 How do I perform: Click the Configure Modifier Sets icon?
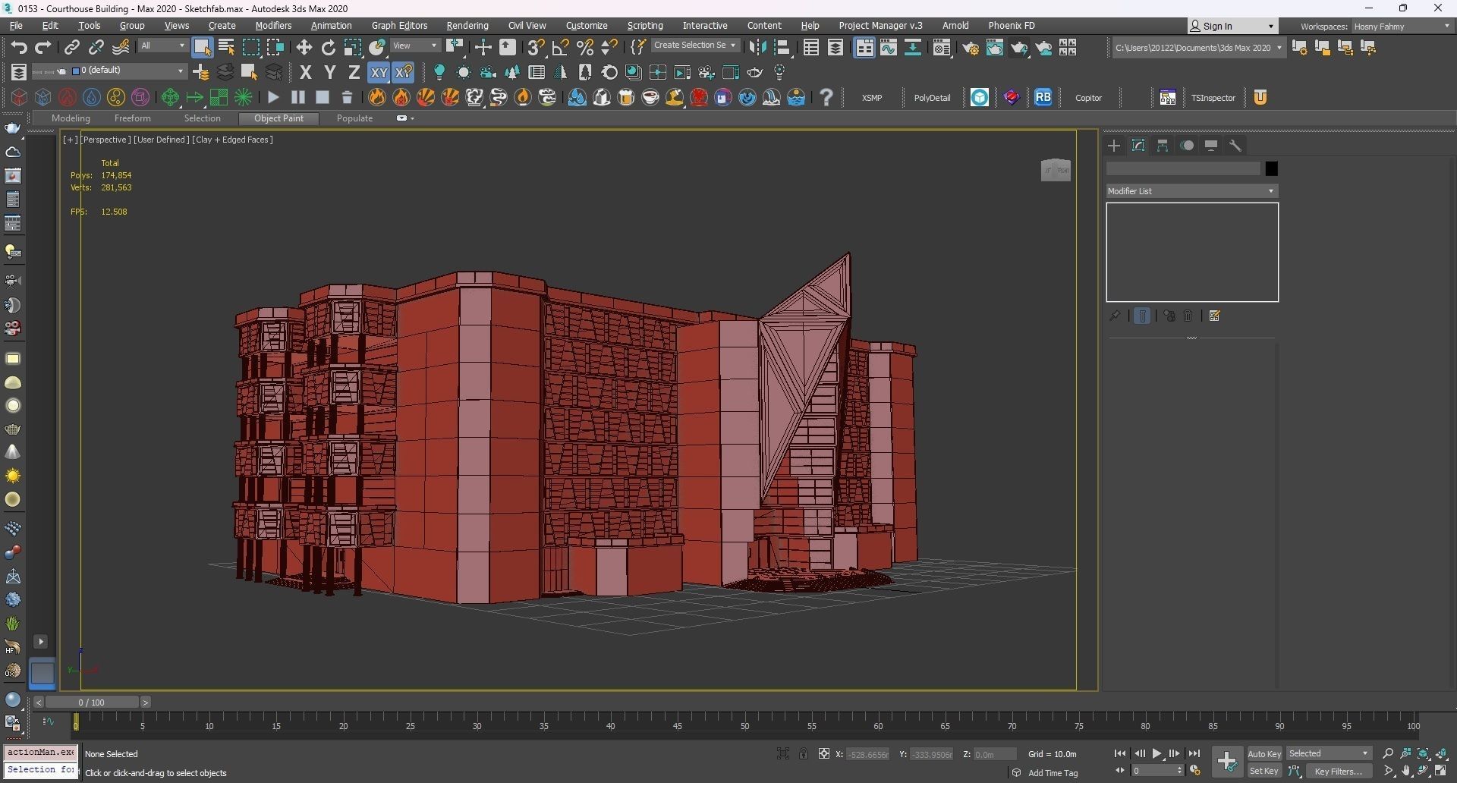[x=1214, y=316]
